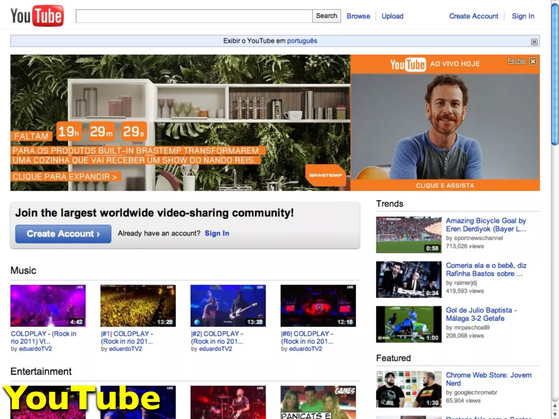Switch language via the português link
Screen dimensions: 559x419
point(302,41)
